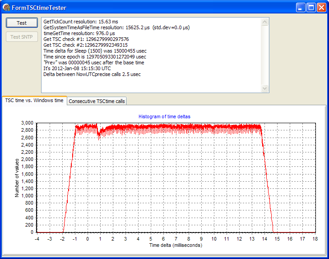Click the 'timeGetTime resolution: 976.0 µs' line
Viewport: 329px width, 259px height.
coord(79,33)
